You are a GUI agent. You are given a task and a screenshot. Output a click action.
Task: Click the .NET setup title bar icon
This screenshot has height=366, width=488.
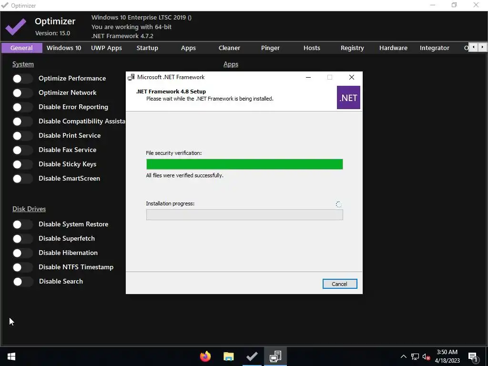click(x=131, y=77)
